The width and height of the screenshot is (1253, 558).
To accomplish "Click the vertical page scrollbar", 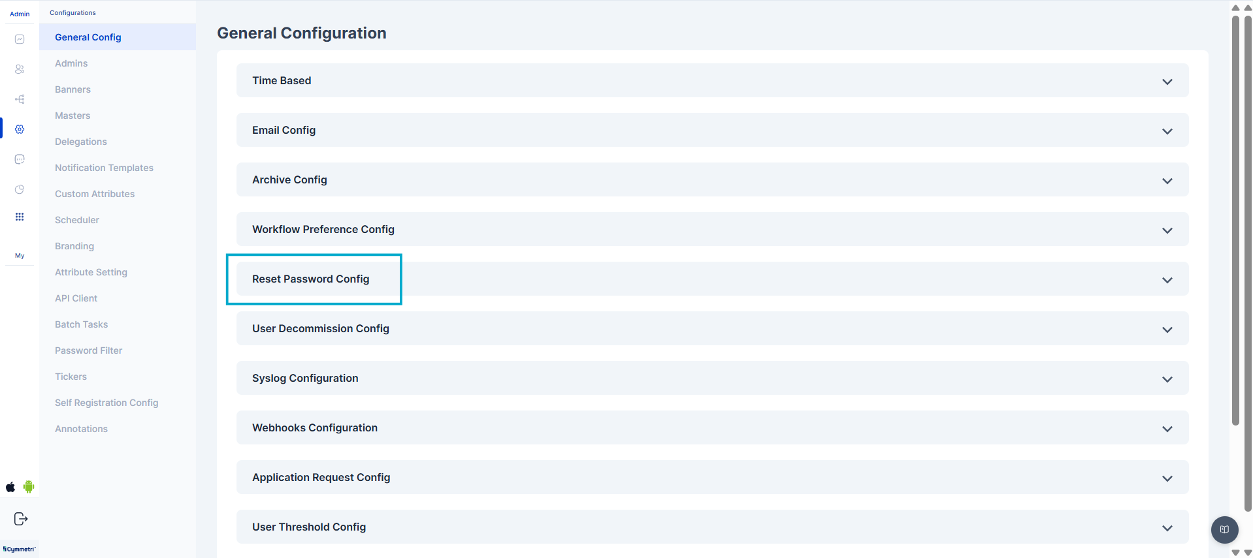I will pyautogui.click(x=1235, y=222).
